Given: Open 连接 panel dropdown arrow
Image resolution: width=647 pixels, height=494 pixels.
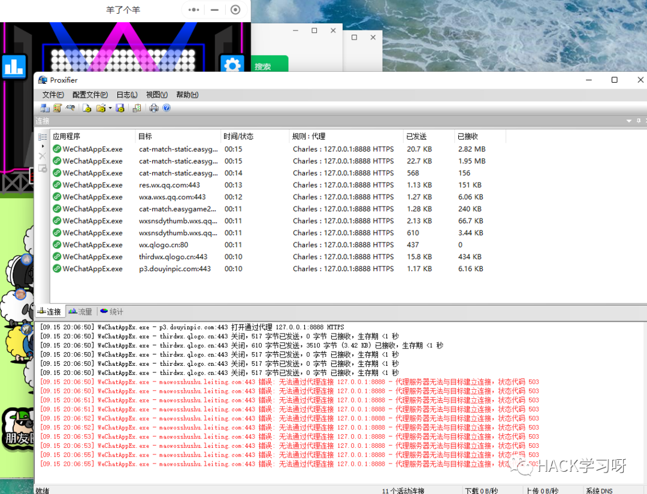Looking at the screenshot, I should point(629,121).
